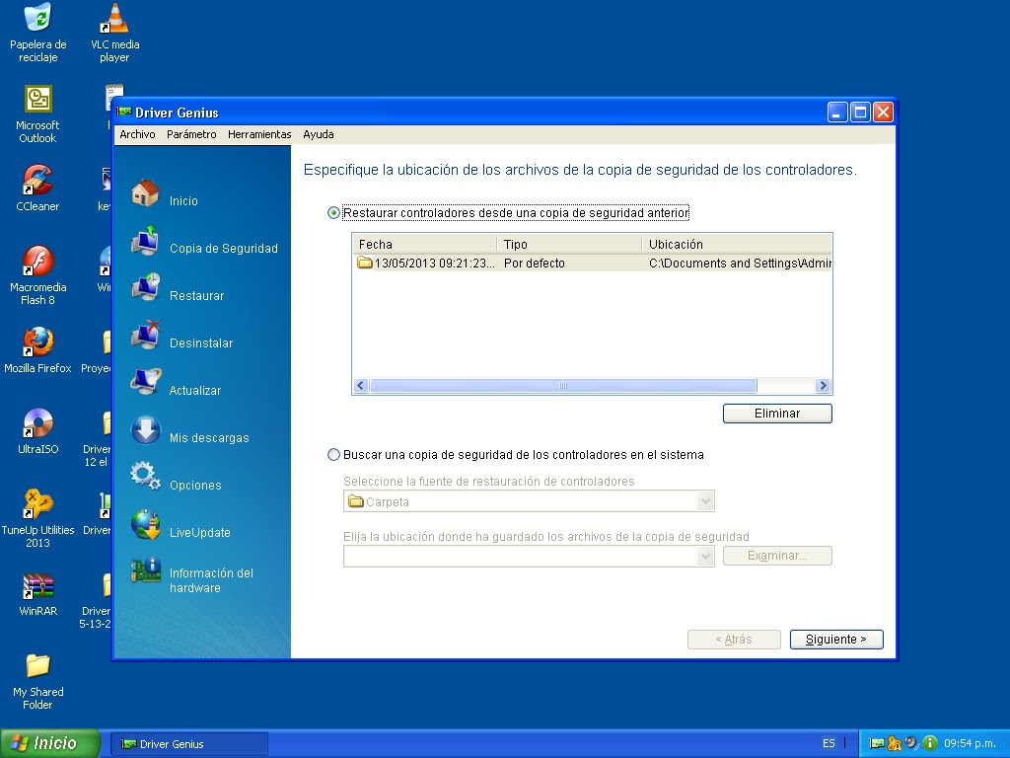Viewport: 1010px width, 758px height.
Task: Open Copia de Seguridad backup icon
Action: point(146,241)
